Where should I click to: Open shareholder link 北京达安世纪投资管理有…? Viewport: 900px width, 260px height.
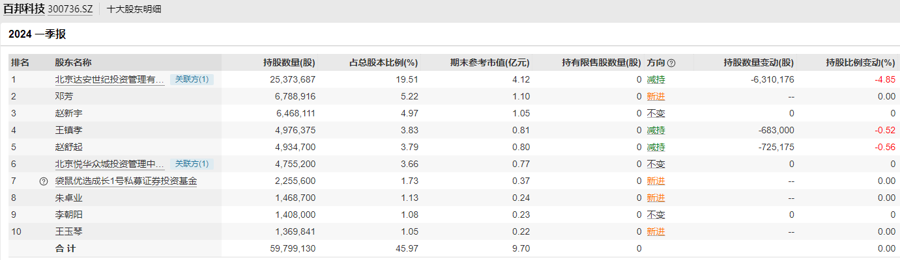[x=109, y=80]
